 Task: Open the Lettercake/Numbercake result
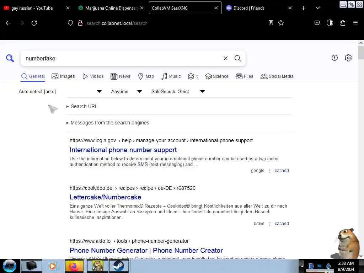[105, 197]
